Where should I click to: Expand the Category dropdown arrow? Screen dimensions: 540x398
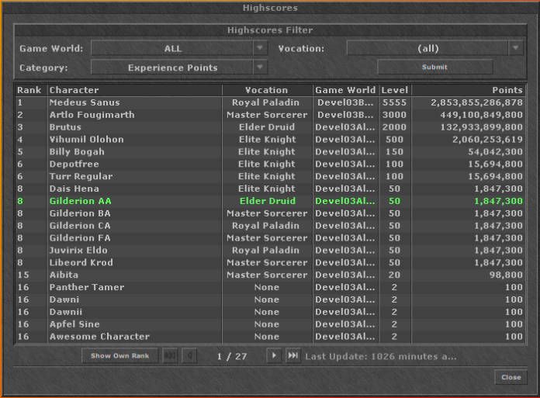coord(260,67)
